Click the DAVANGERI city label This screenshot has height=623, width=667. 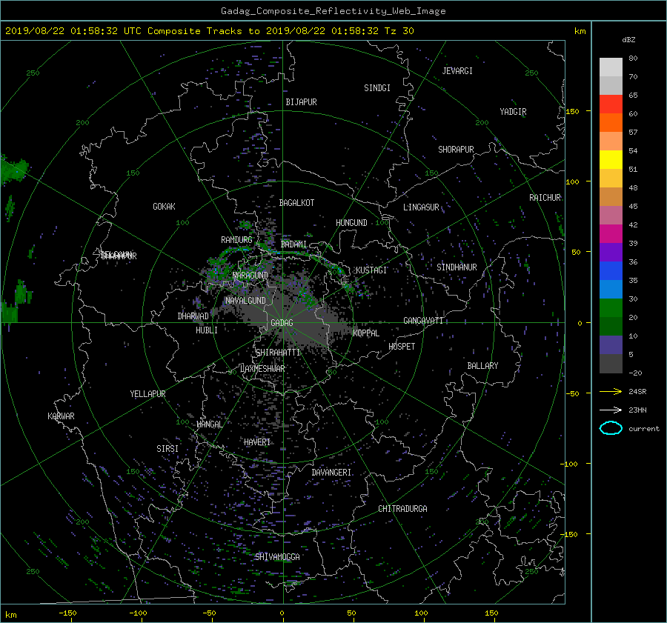(331, 473)
